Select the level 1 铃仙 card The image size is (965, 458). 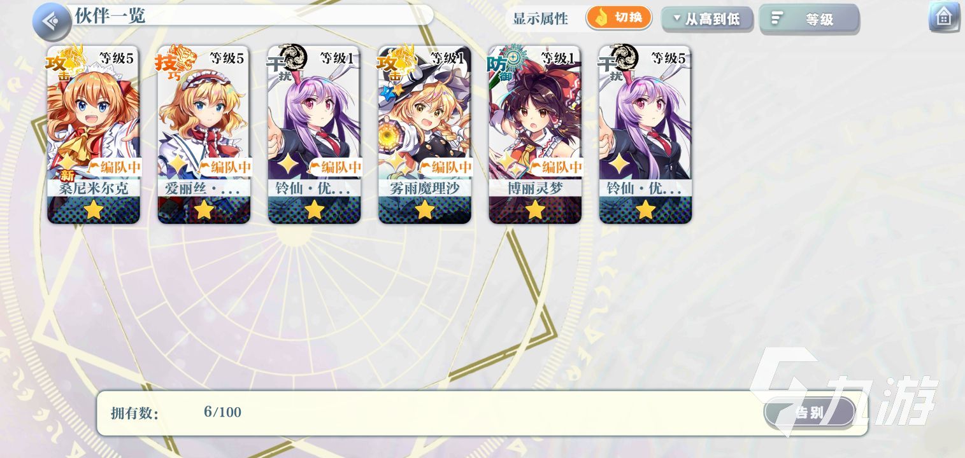pyautogui.click(x=314, y=134)
